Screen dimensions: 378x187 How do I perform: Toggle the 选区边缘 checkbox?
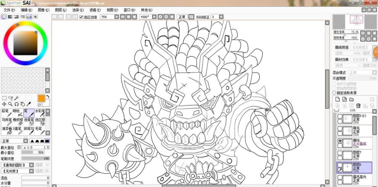pos(81,17)
